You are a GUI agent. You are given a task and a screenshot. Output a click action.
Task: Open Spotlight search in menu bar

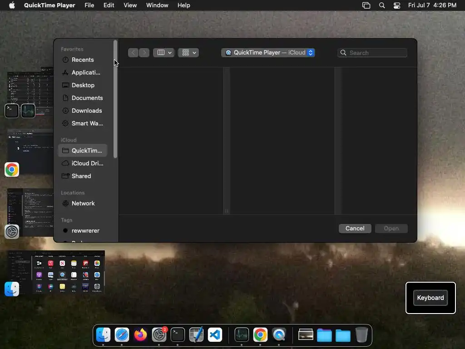[x=382, y=5]
